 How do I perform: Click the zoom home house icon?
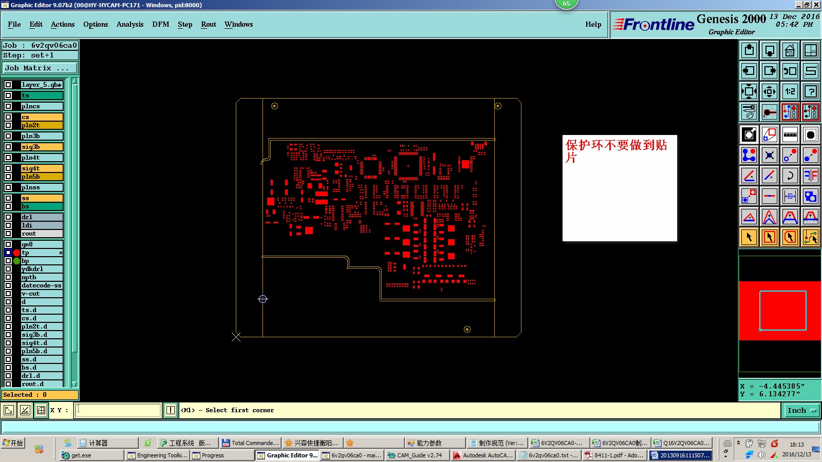(790, 50)
